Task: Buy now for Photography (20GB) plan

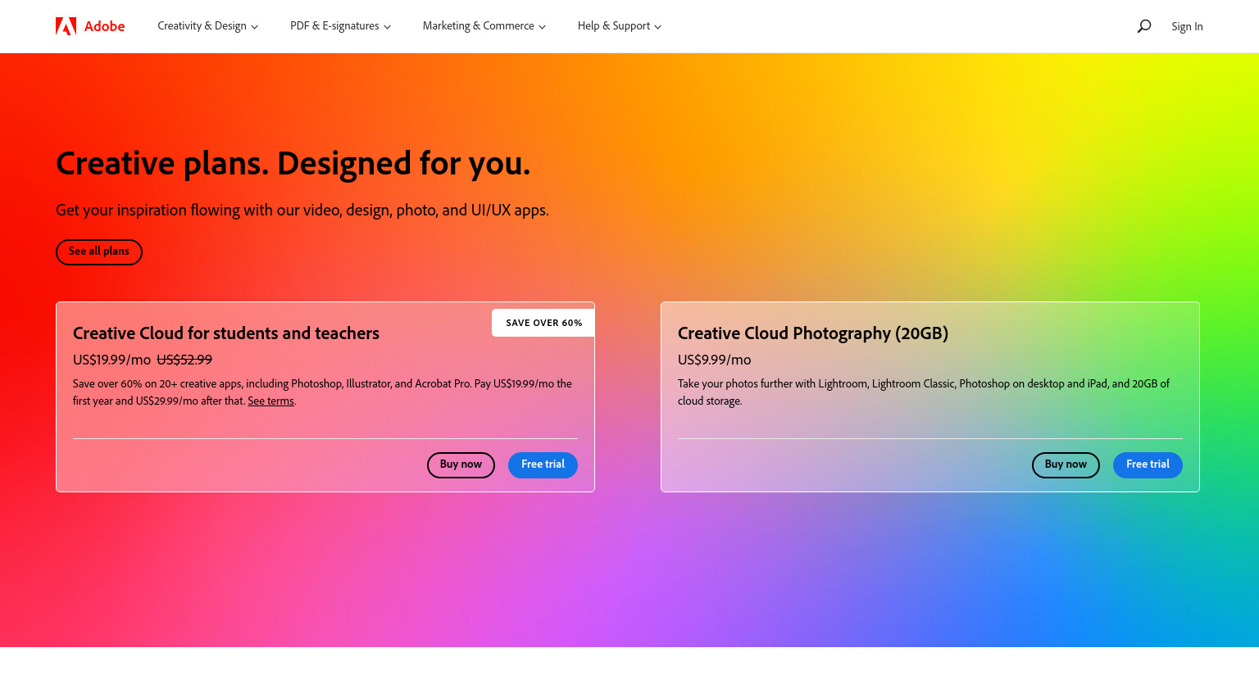Action: 1066,464
